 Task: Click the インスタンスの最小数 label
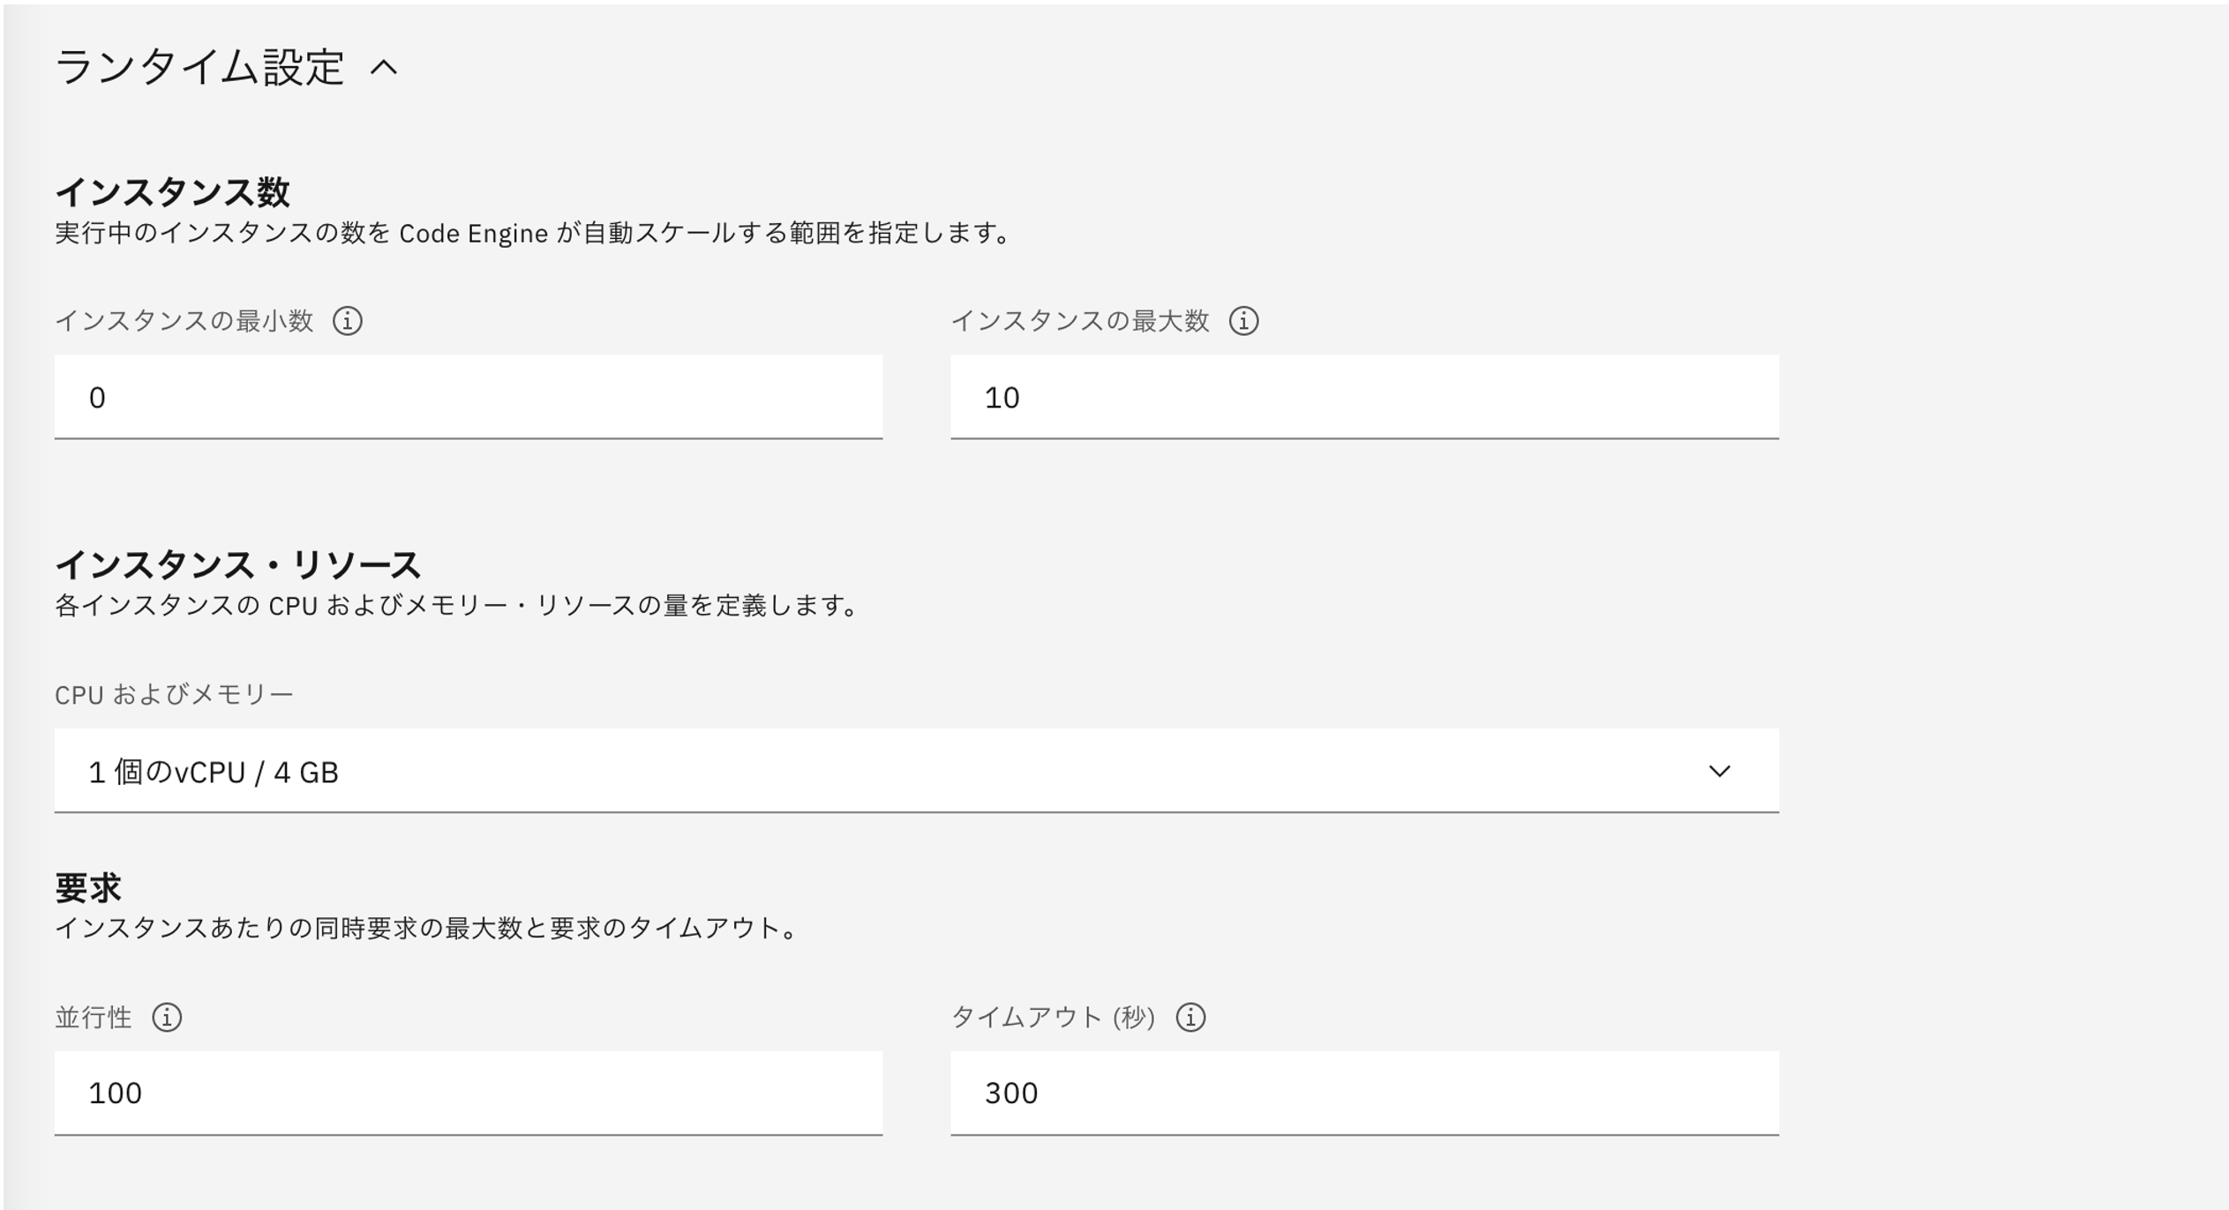(x=184, y=321)
